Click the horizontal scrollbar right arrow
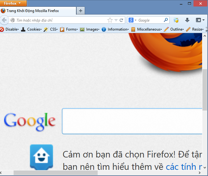This screenshot has width=208, height=176. pos(200,173)
